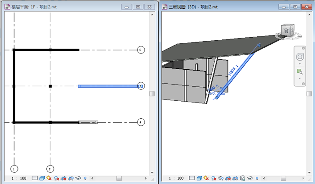Toggle sun path in the 3D view
This screenshot has height=184, width=315.
(x=206, y=178)
